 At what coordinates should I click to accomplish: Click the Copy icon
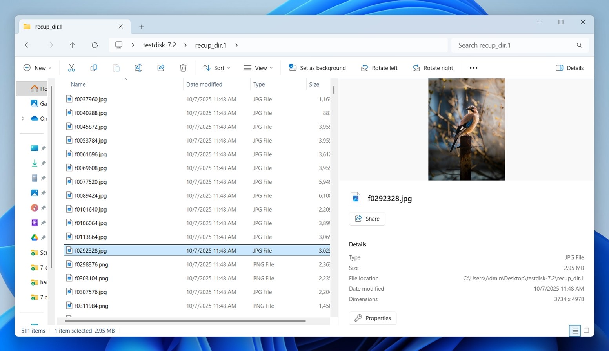(94, 67)
